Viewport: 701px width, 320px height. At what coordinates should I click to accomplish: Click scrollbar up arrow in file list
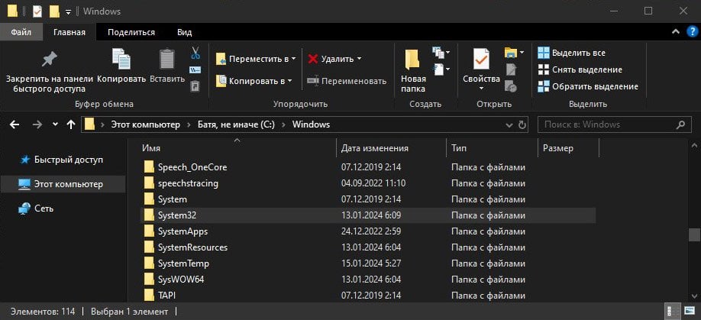[x=694, y=146]
